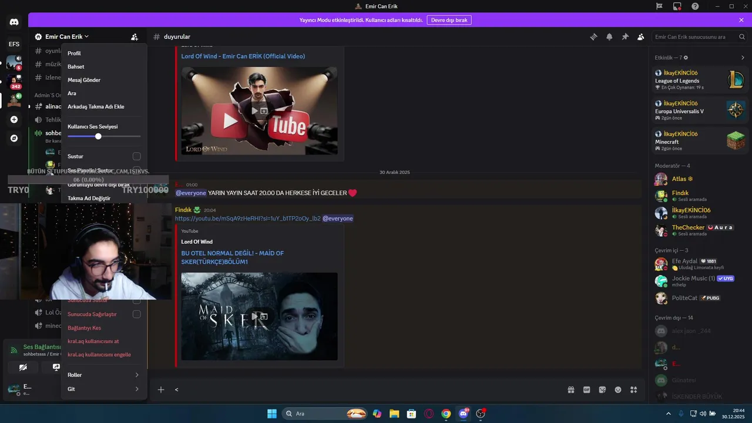The width and height of the screenshot is (752, 423).
Task: Show pinned messages pin icon
Action: (625, 37)
